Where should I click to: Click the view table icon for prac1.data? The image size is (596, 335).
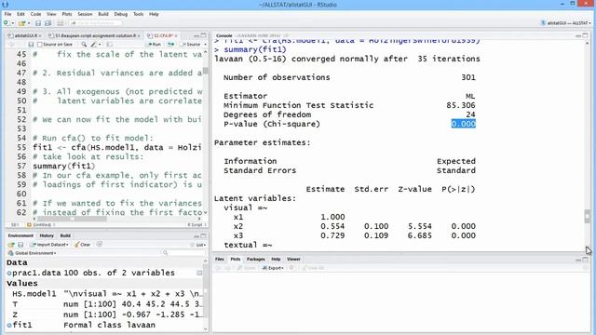[199, 273]
